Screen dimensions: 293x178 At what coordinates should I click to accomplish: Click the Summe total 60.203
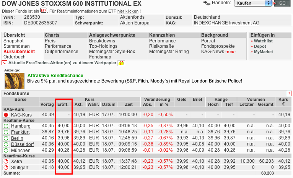[x=267, y=173]
